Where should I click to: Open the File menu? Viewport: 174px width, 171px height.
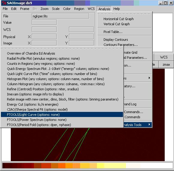5,9
